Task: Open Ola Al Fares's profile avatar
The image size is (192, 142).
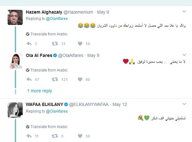Action: (15, 61)
